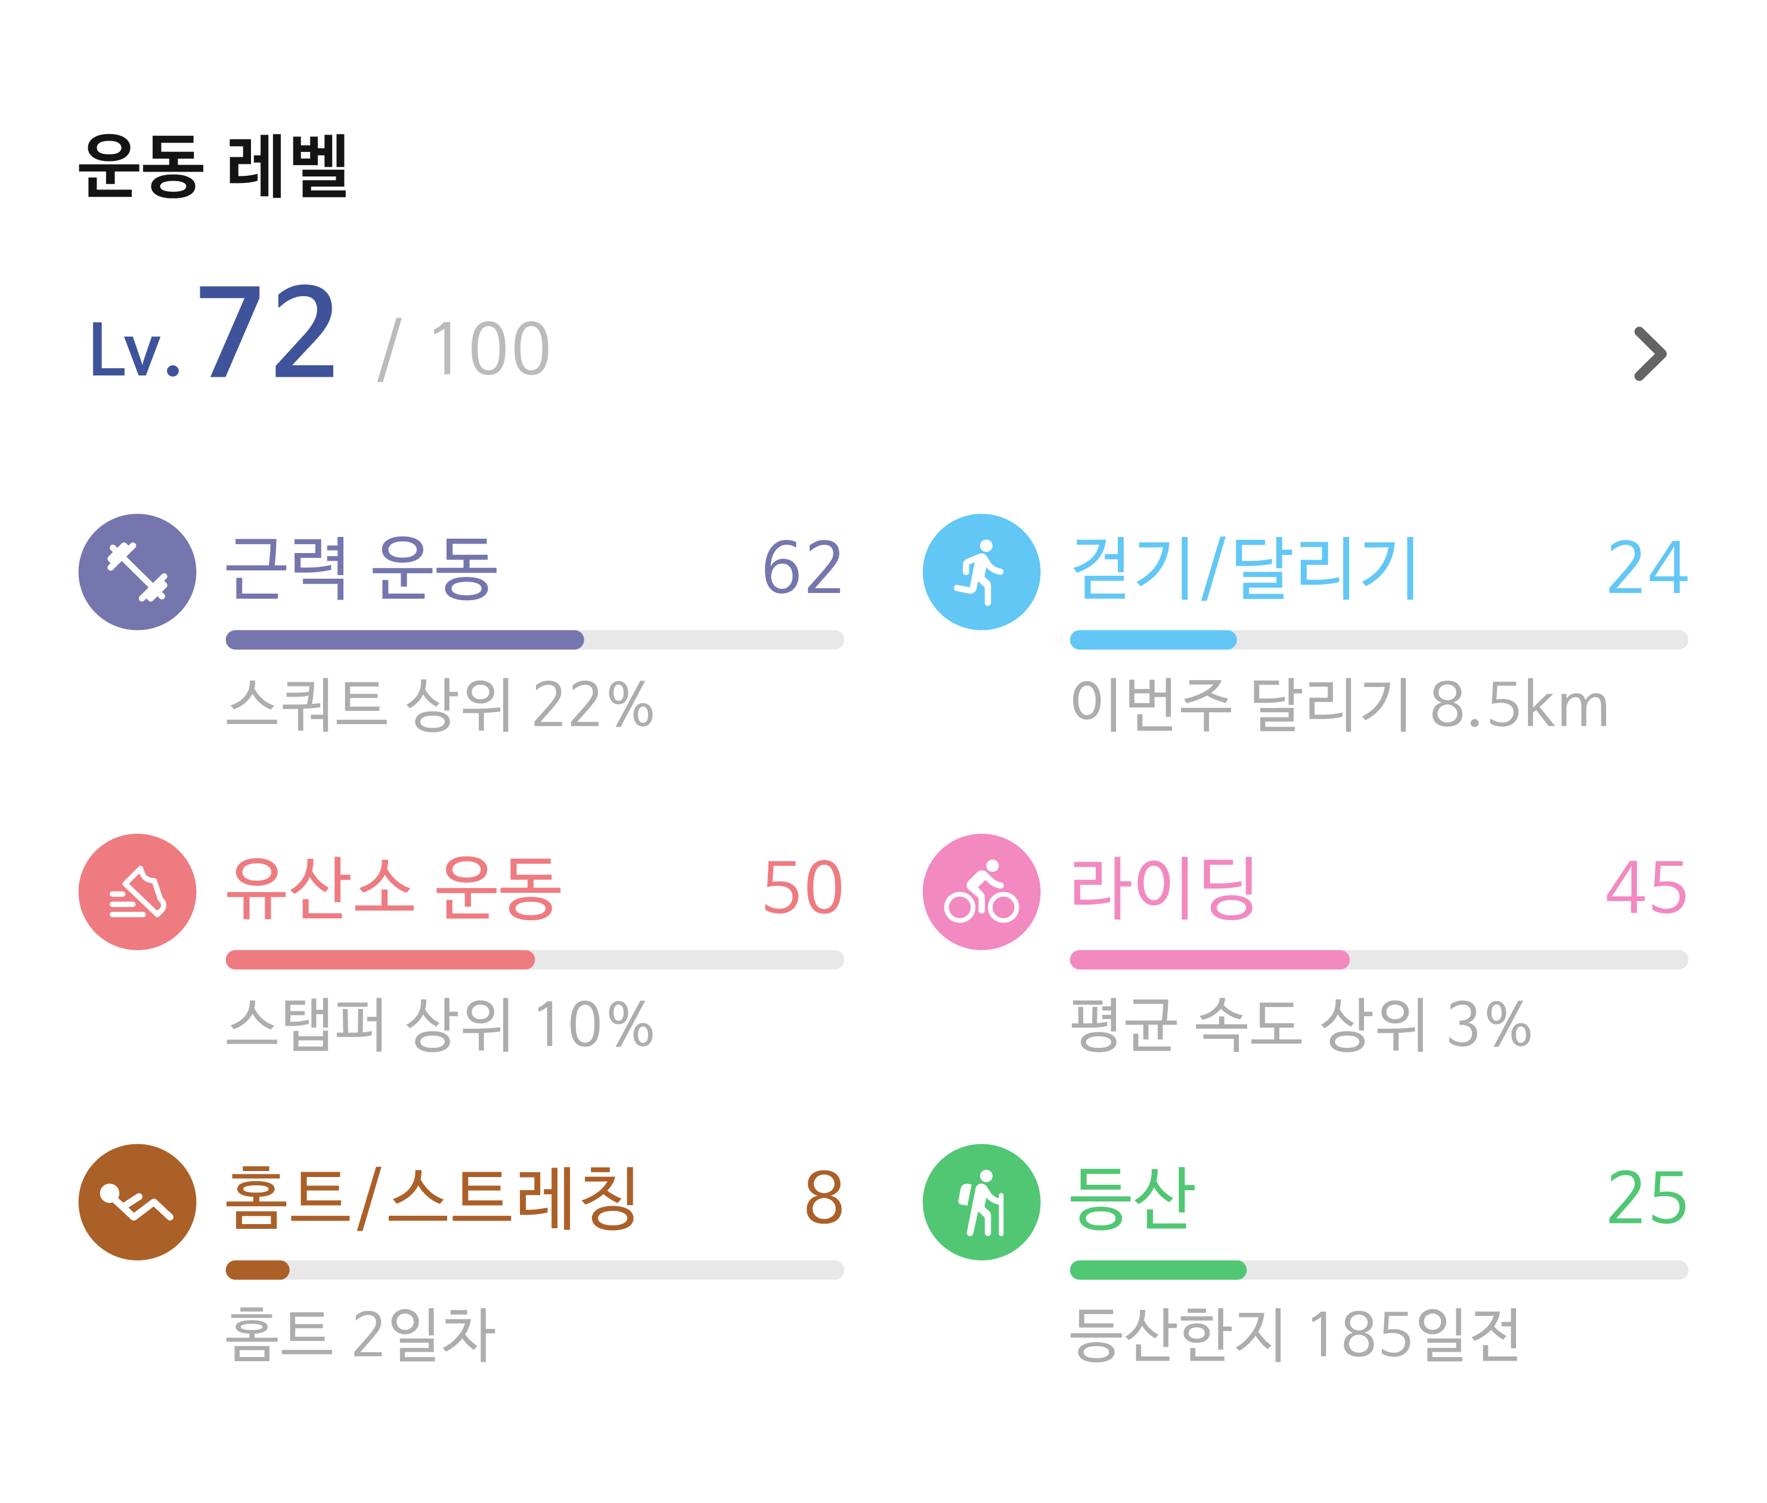Open the 등산 category
Image resolution: width=1767 pixels, height=1503 pixels.
coord(1132,1199)
